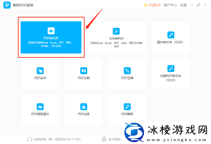Click the 官方网站 globe icon
211x144 pixels.
(104, 139)
